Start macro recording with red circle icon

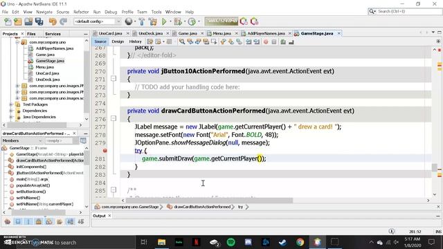(x=266, y=41)
